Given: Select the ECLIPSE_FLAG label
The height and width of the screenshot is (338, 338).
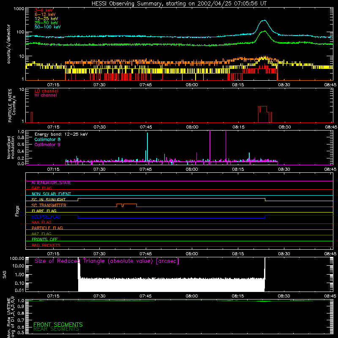Looking at the screenshot, I should [46, 217].
